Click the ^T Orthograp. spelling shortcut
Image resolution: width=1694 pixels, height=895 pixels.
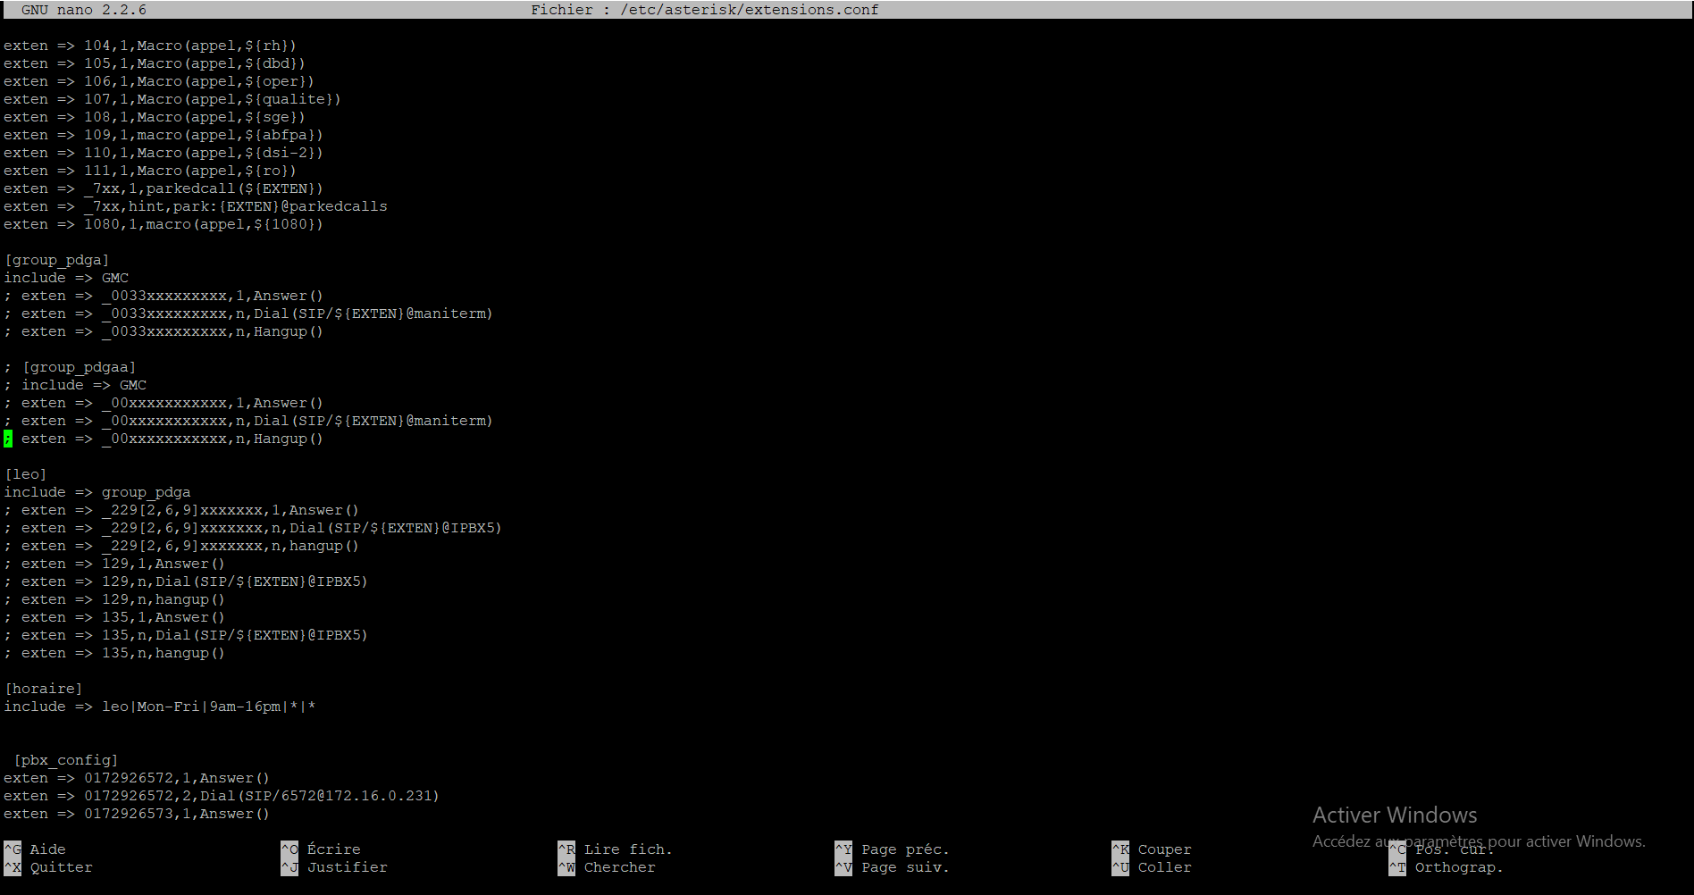coord(1447,867)
